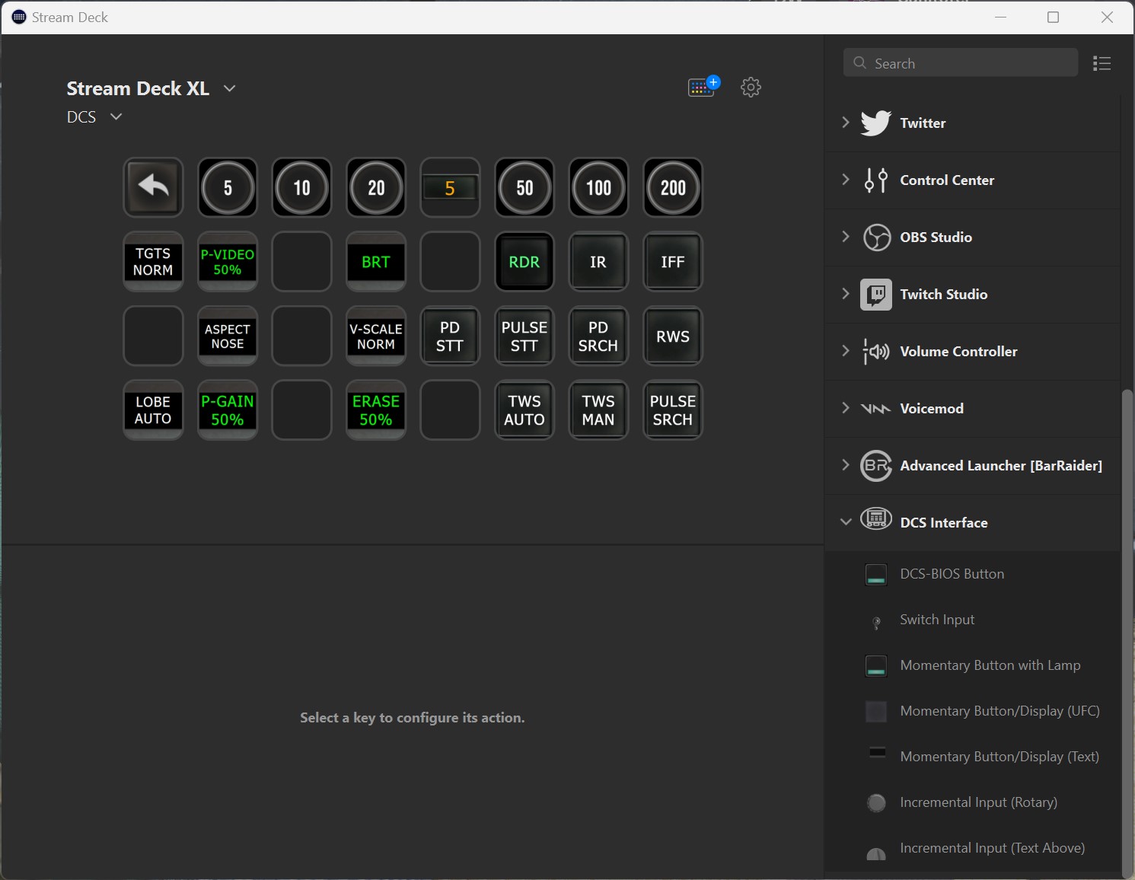Click the actions list vertical scrollbar

(x=1127, y=632)
